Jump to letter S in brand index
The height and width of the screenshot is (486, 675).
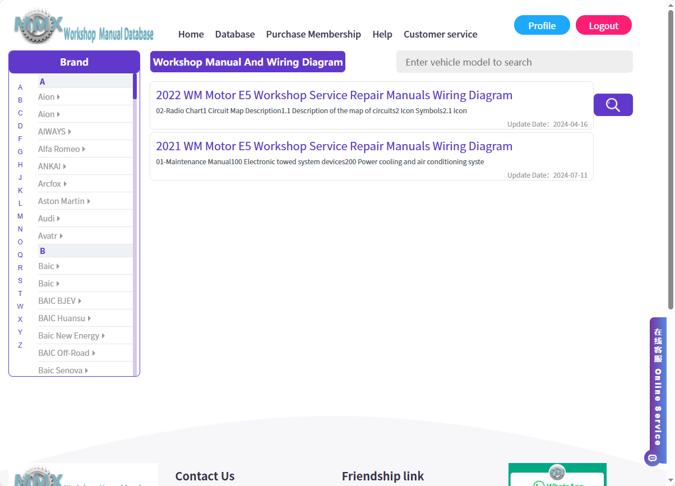coord(20,281)
